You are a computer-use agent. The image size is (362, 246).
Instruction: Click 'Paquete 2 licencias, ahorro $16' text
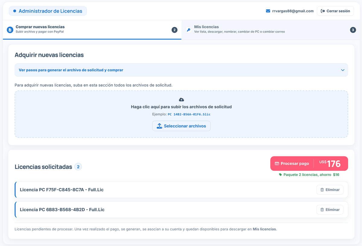point(311,175)
